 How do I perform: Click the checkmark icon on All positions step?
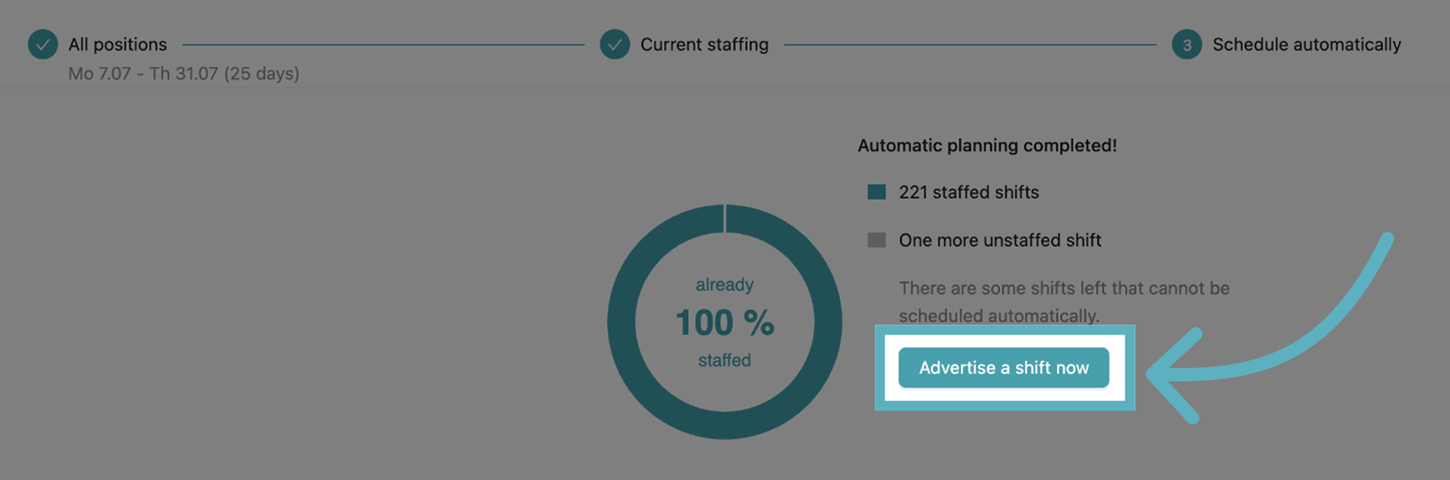click(x=42, y=45)
